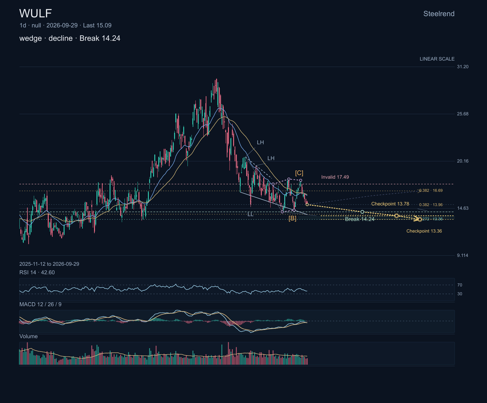The image size is (487, 403).
Task: Select the 14.63 price axis label
Action: [463, 208]
